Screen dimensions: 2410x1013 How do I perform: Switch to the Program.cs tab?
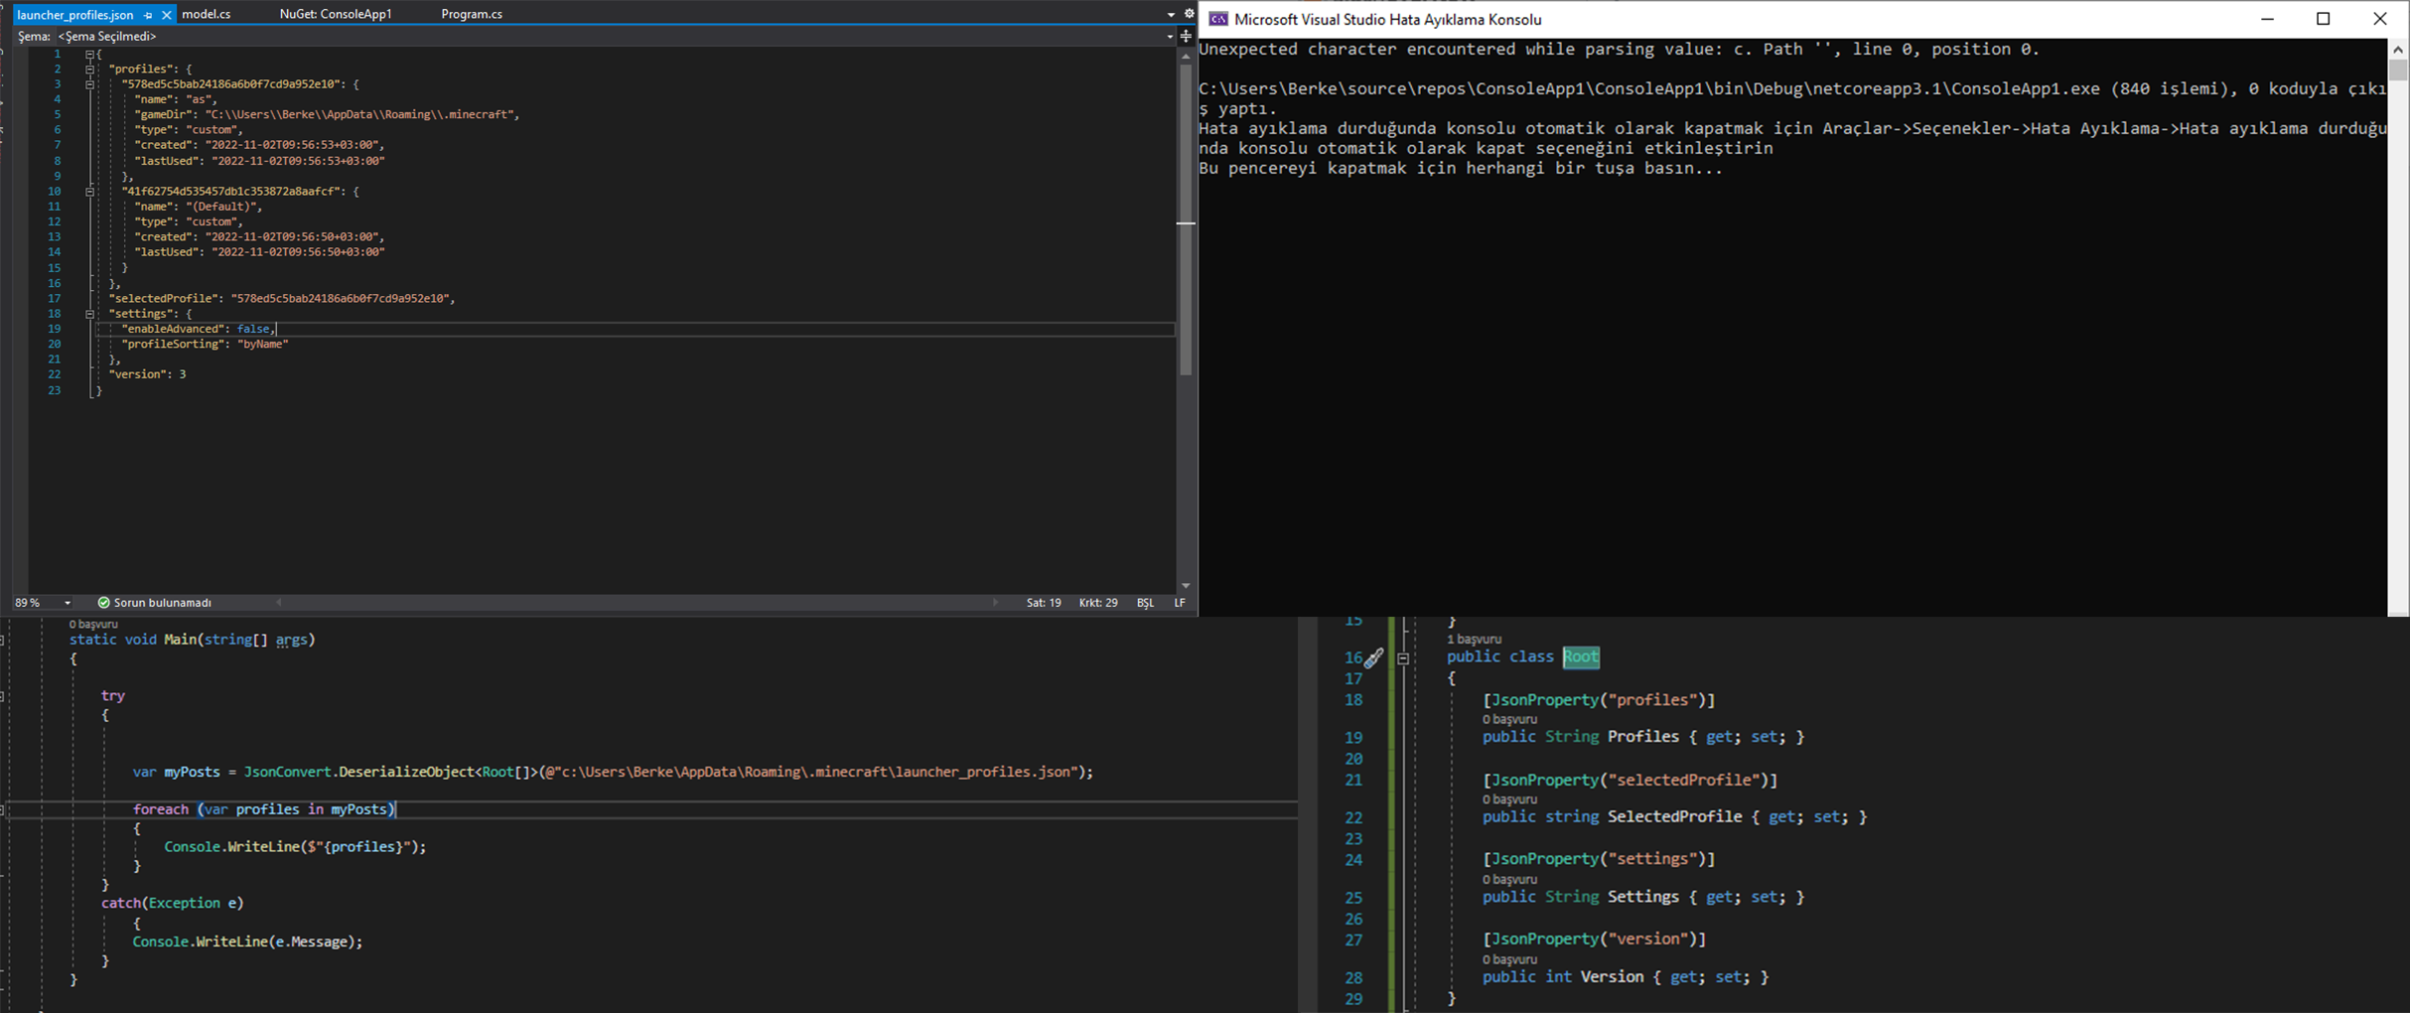(472, 14)
